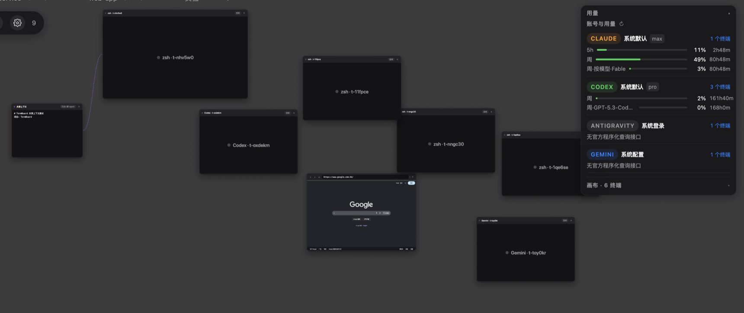This screenshot has height=313, width=744.
Task: Focus the Gemini t-toy0kr terminal
Action: click(x=526, y=253)
